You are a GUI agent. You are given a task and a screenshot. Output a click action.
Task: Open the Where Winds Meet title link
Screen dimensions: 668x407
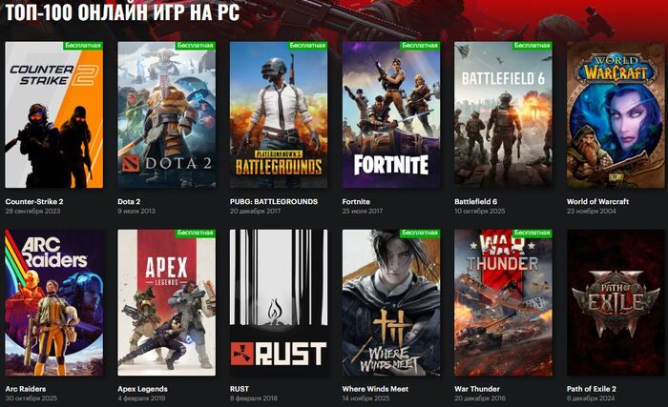pyautogui.click(x=375, y=389)
